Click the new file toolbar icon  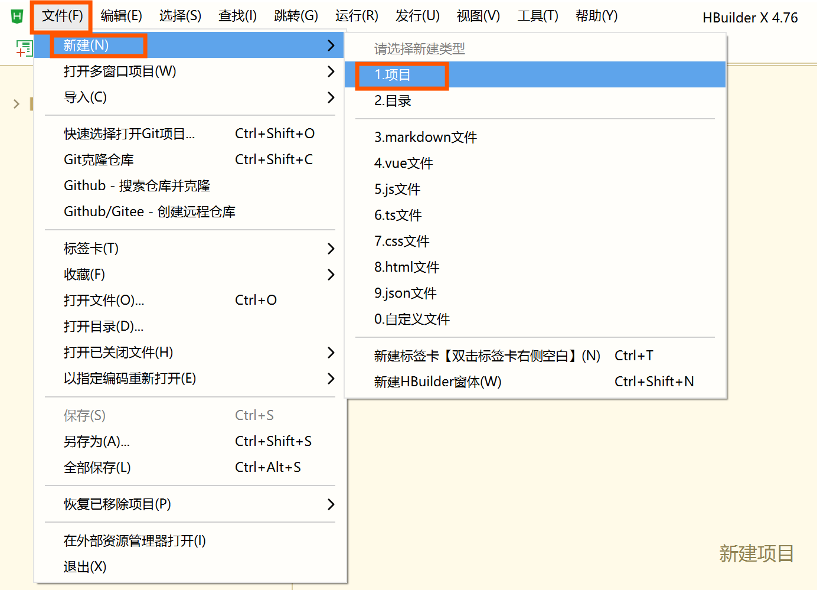point(24,48)
